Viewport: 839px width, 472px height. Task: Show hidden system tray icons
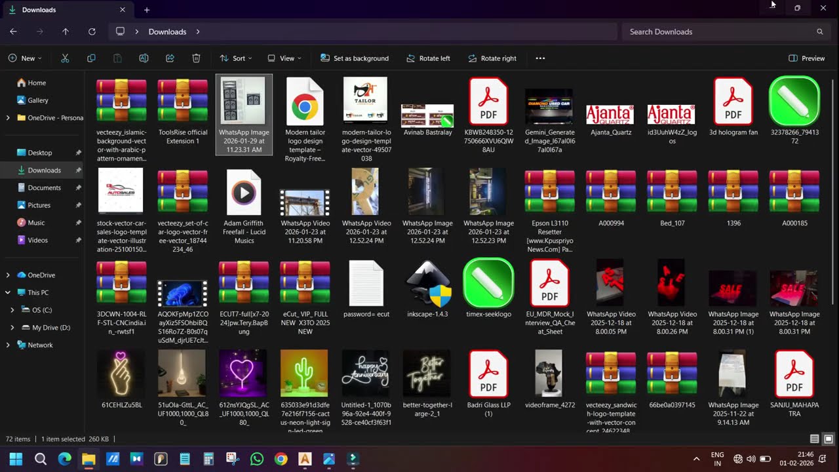click(696, 459)
